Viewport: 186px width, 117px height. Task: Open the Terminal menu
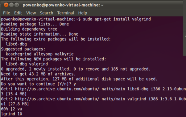66,13
